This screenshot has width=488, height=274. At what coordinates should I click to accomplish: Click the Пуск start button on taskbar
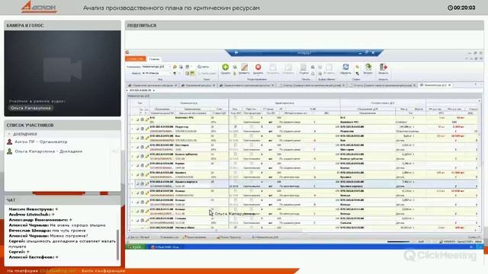[x=136, y=247]
